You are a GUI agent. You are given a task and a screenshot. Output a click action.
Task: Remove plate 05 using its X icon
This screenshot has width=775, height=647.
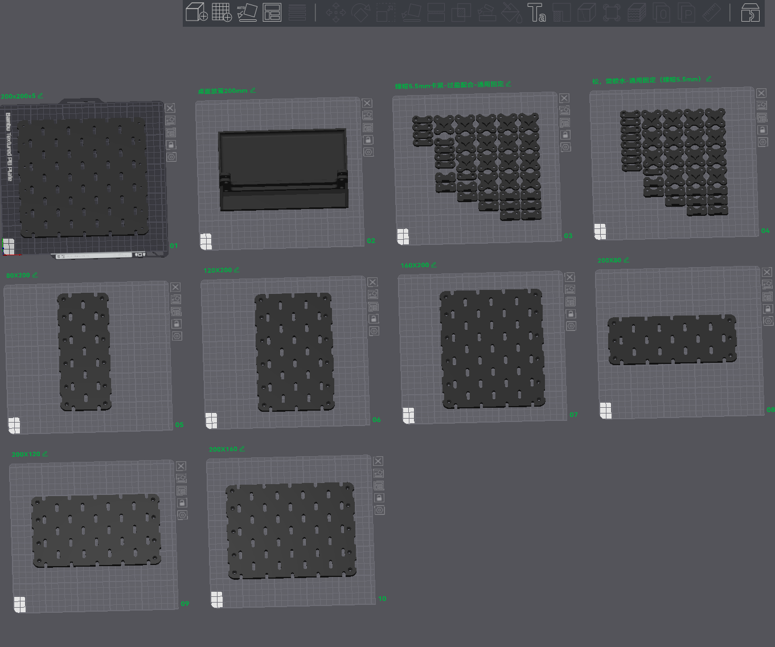pos(175,288)
